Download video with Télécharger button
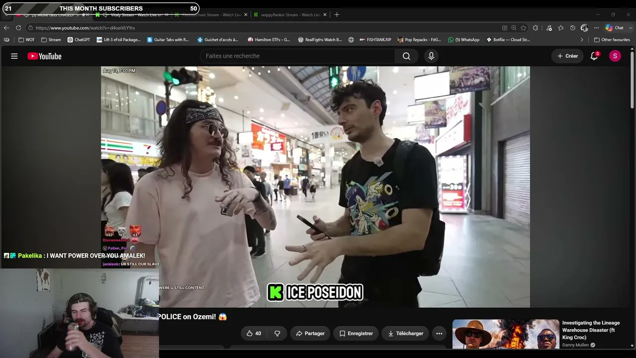 pyautogui.click(x=405, y=334)
